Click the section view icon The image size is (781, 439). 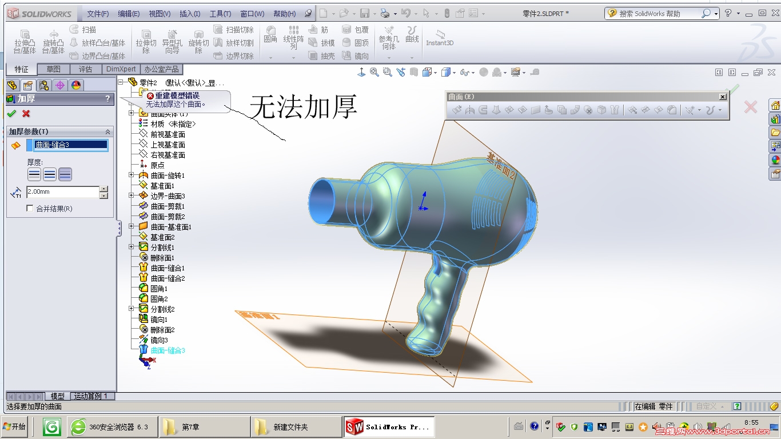[x=413, y=72]
